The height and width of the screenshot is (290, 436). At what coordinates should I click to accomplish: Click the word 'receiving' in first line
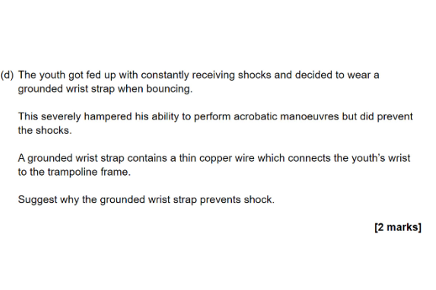point(210,75)
